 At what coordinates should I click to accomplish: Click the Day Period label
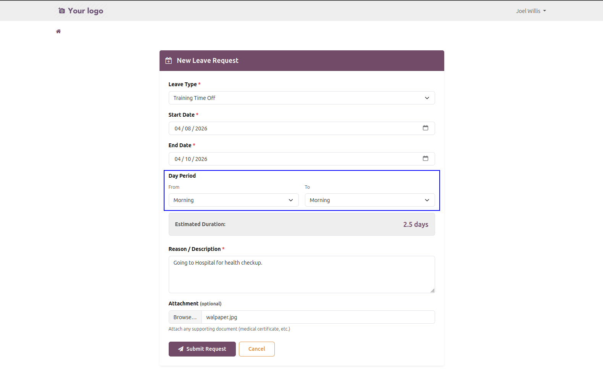(x=182, y=176)
